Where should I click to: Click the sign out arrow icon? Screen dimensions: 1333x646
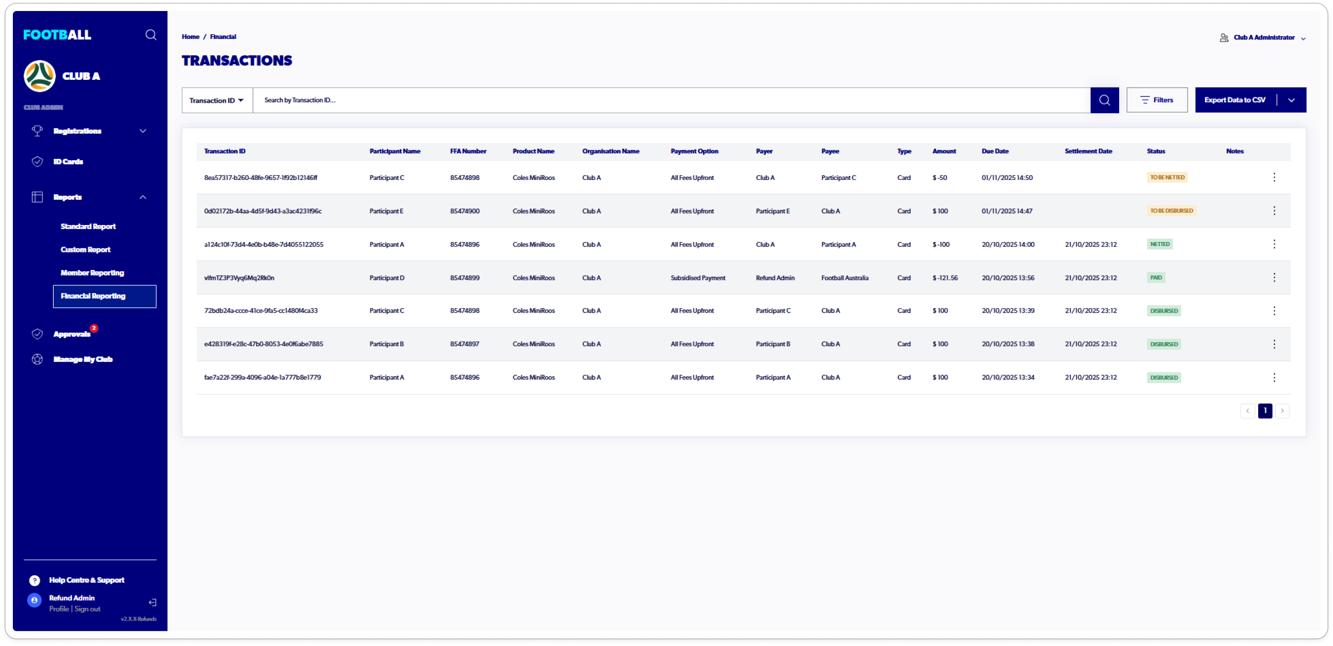(x=153, y=602)
